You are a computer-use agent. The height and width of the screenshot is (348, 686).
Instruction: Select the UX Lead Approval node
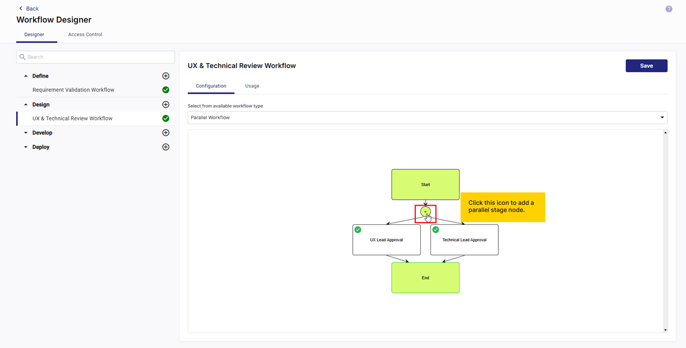click(386, 240)
